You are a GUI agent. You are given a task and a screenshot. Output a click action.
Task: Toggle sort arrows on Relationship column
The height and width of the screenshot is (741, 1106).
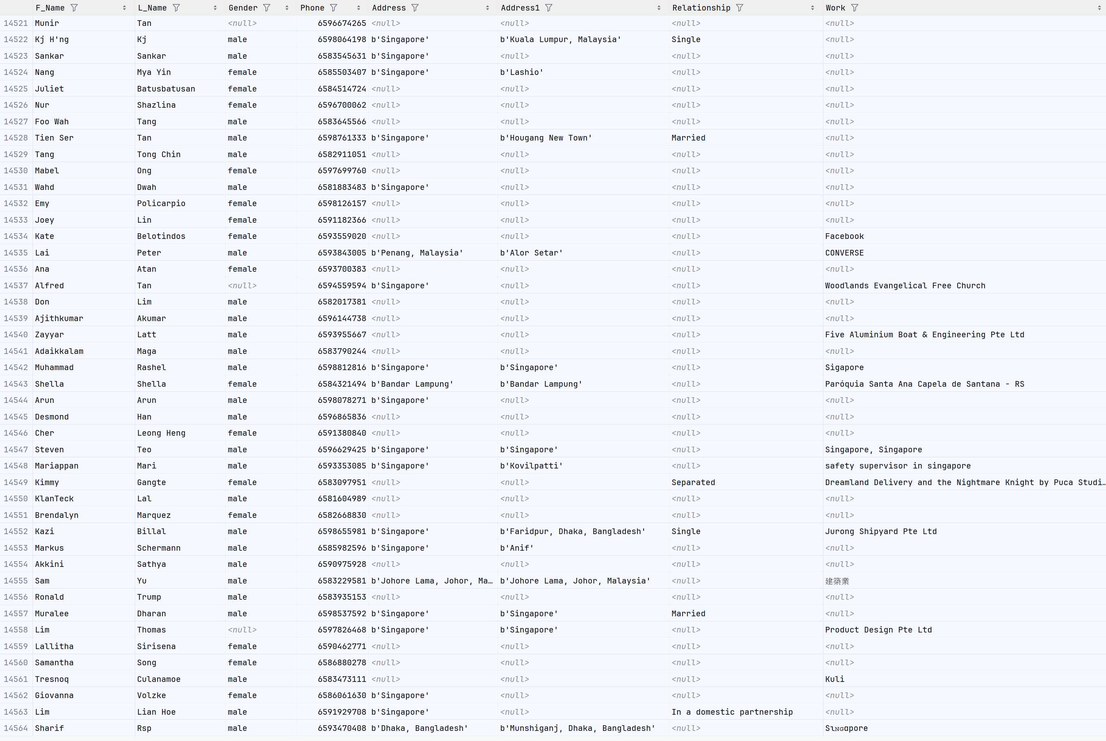(x=812, y=8)
